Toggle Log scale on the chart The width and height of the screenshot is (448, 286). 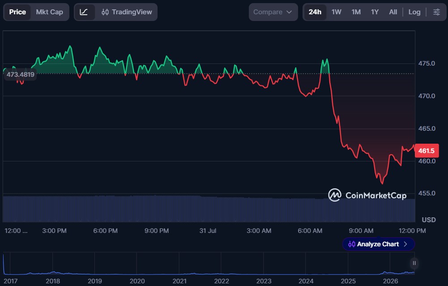[414, 12]
